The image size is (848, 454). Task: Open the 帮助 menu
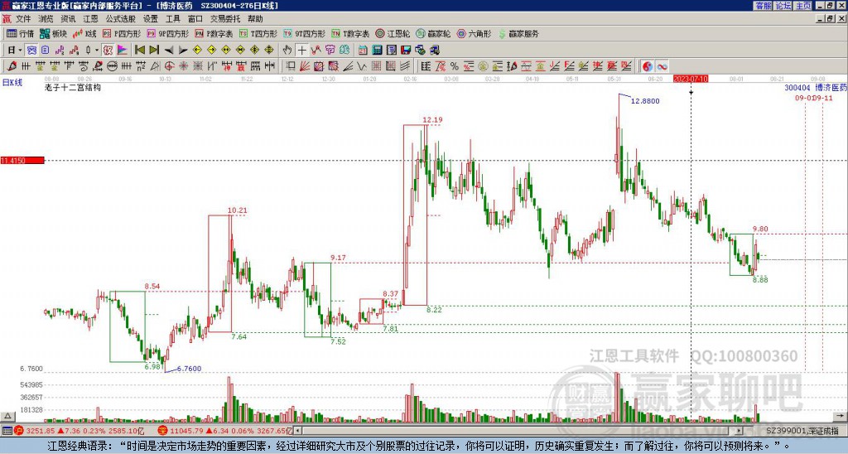(x=255, y=19)
